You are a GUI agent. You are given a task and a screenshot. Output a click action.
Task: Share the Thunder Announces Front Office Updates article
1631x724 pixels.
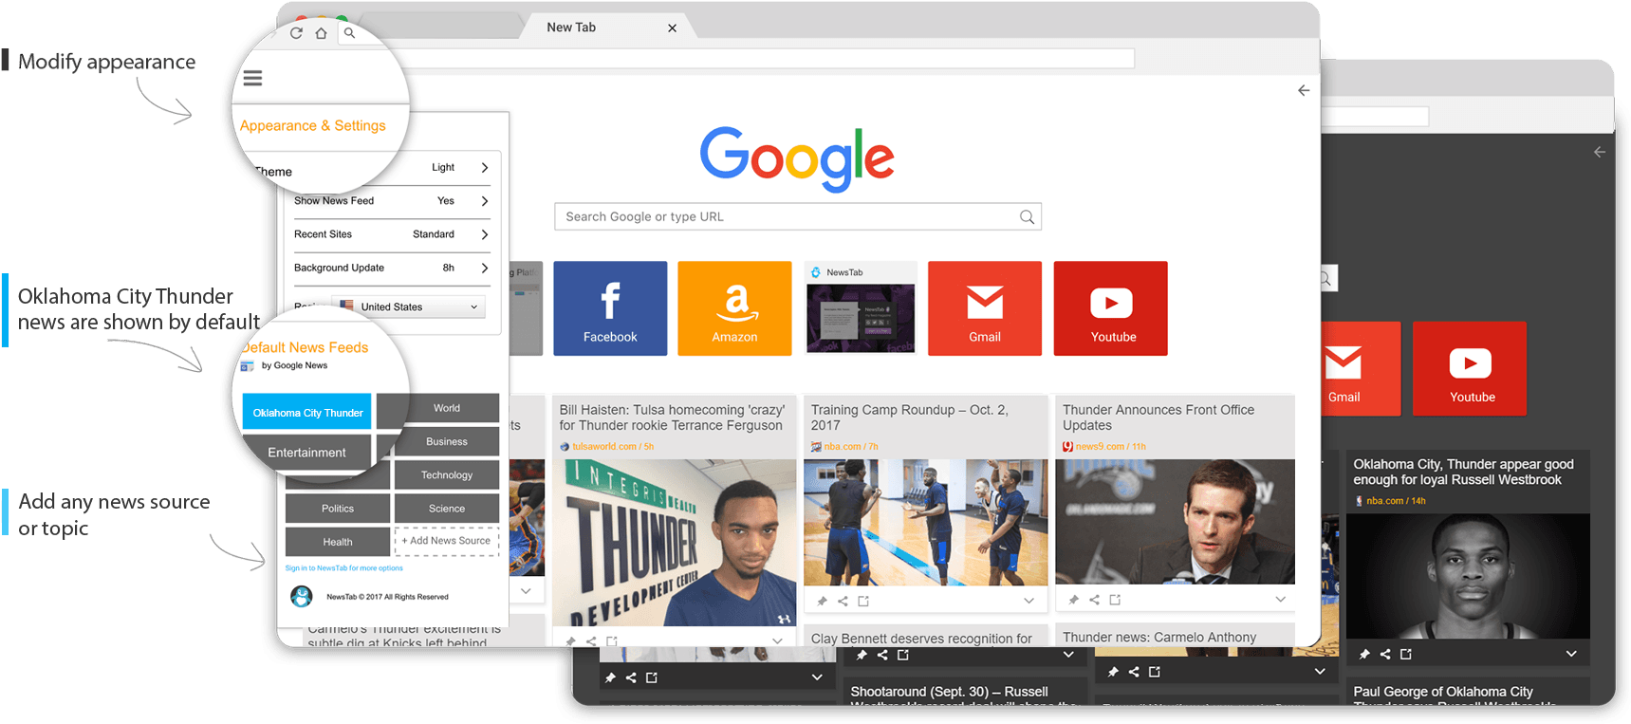(1094, 600)
